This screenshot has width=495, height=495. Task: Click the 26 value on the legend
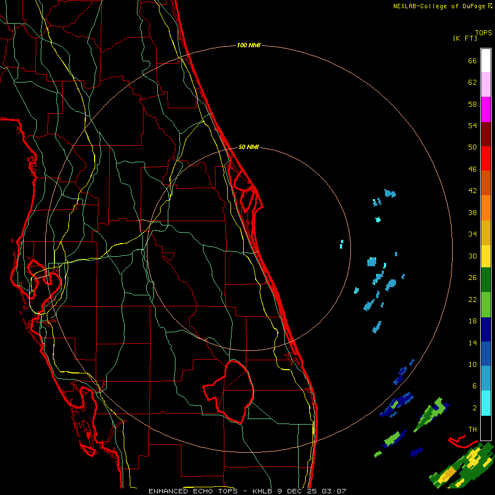472,278
